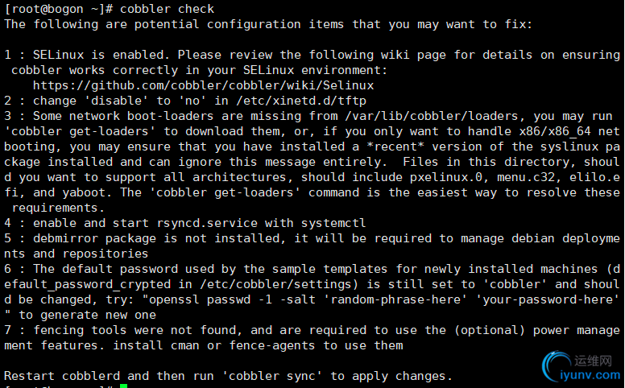Click 'your-password-here' placeholder text
The width and height of the screenshot is (625, 388).
[x=547, y=299]
